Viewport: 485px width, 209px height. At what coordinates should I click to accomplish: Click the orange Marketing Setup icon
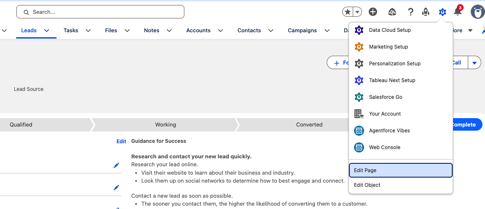pos(359,47)
